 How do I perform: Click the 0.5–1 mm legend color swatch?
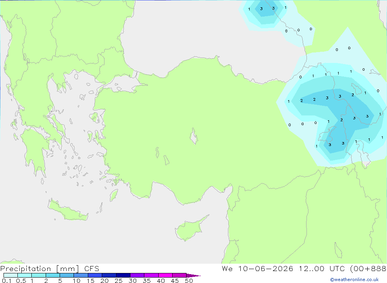(25, 275)
